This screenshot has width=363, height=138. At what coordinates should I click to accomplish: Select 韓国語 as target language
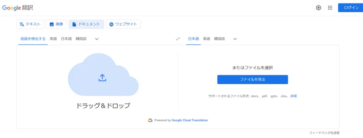pos(219,39)
